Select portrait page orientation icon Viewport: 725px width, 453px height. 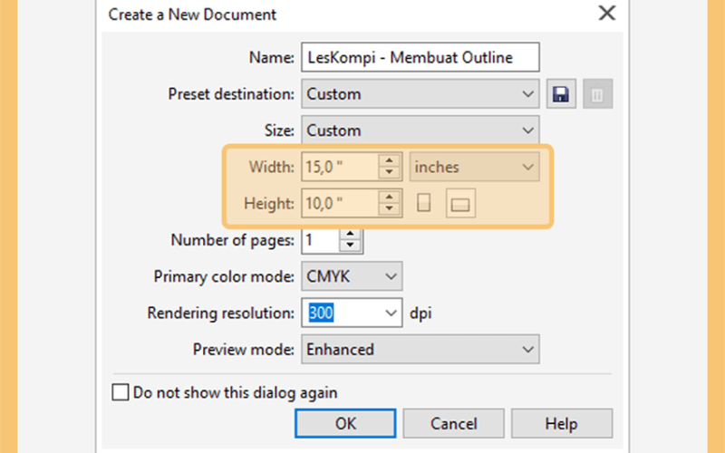[x=423, y=203]
